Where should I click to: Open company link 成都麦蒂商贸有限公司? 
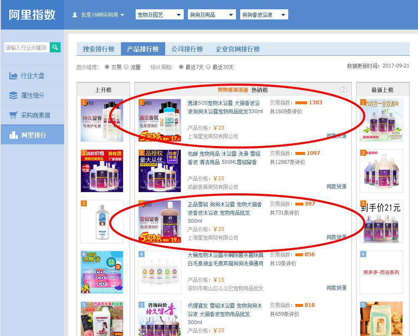[213, 187]
